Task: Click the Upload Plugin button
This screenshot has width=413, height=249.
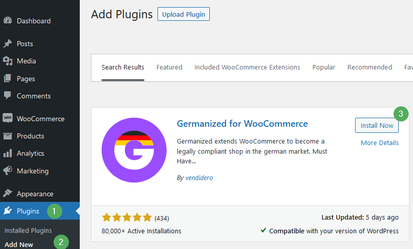Action: coord(183,14)
